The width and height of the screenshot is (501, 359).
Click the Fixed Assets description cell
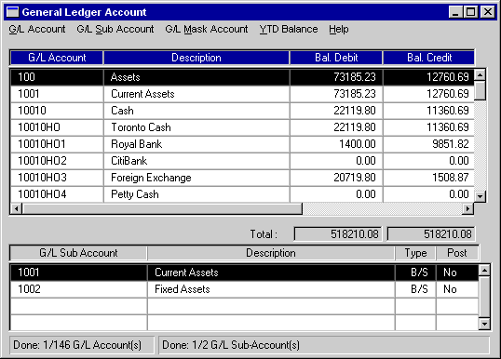click(271, 289)
